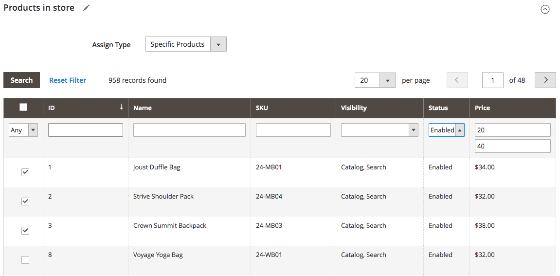Click the Search button

click(21, 80)
